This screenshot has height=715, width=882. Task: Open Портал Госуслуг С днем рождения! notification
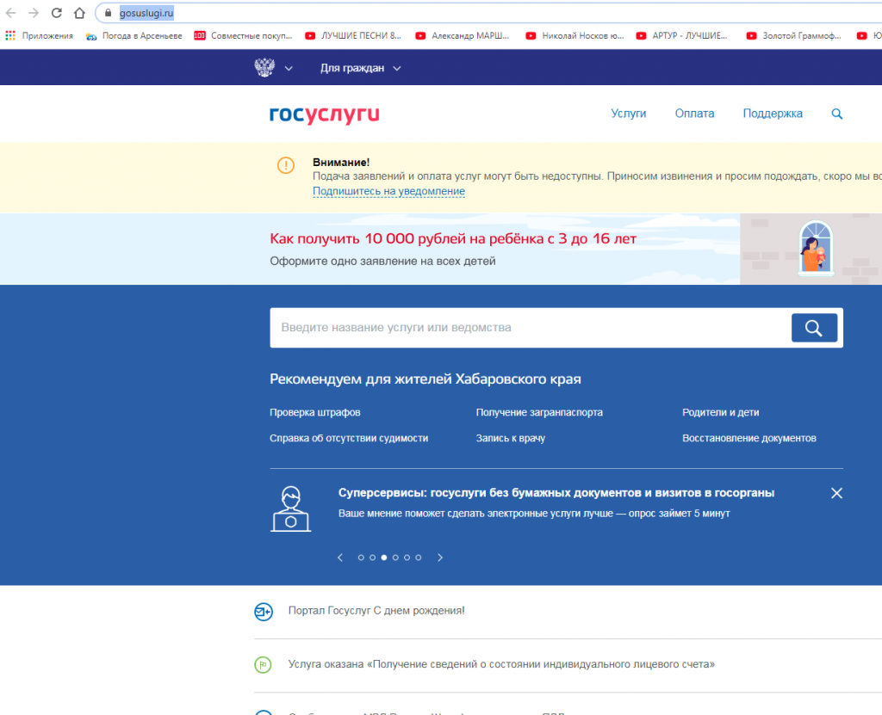[376, 610]
